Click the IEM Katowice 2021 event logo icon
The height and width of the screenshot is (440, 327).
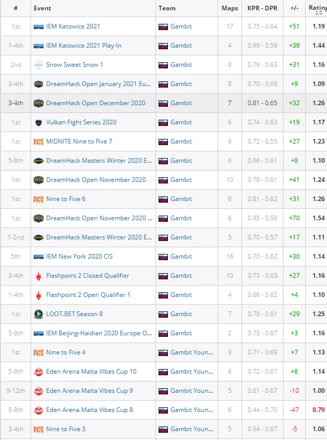tap(38, 26)
